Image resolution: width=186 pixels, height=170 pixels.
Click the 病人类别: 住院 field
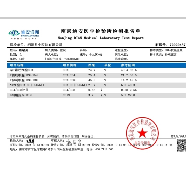[x=55, y=50]
